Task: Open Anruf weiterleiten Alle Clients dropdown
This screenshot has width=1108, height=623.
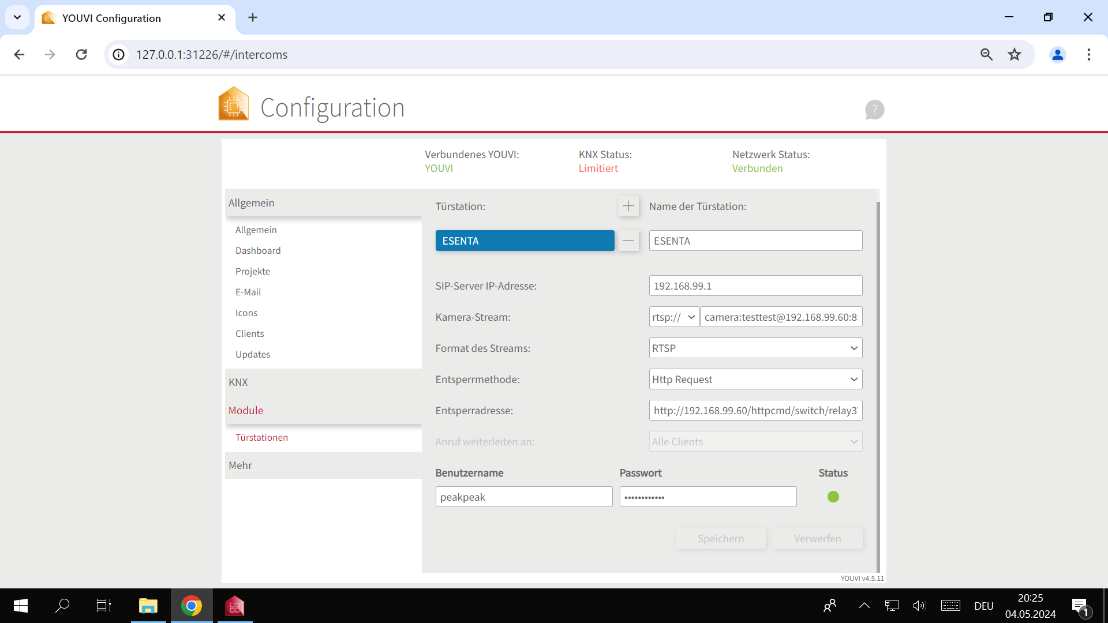Action: pos(755,441)
